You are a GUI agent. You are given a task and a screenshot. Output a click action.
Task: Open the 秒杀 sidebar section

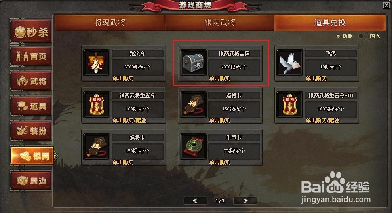point(31,32)
